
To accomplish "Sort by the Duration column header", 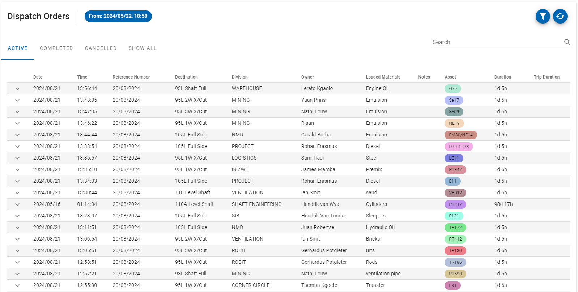I will (x=502, y=77).
